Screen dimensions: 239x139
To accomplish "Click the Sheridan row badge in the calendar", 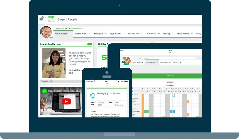I will click(138, 112).
